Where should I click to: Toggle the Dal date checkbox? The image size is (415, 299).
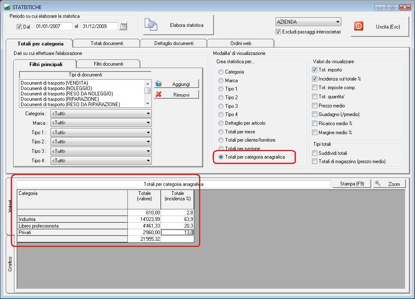click(19, 26)
